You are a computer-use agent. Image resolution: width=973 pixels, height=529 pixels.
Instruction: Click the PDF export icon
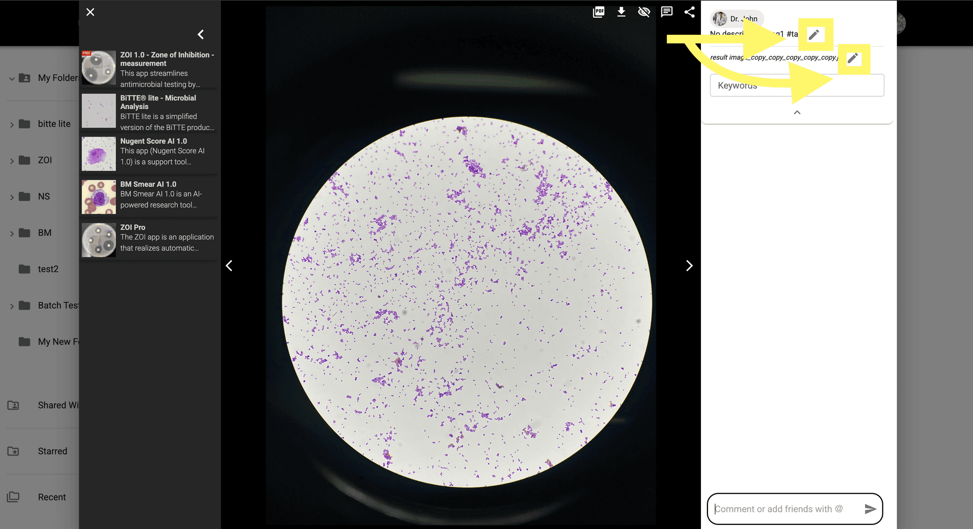pos(598,12)
